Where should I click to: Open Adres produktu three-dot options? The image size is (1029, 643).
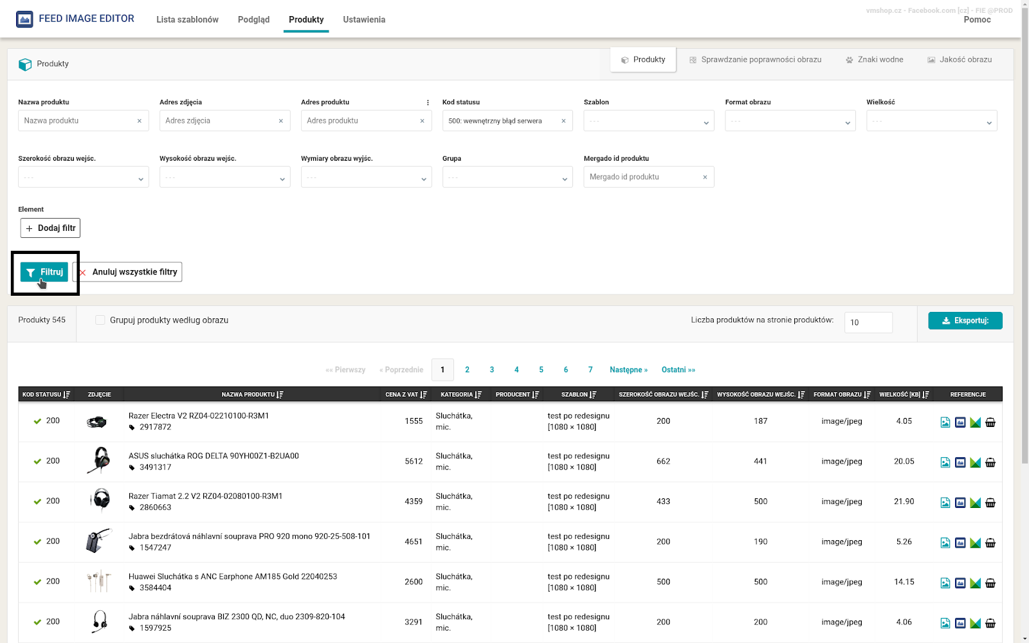(428, 102)
